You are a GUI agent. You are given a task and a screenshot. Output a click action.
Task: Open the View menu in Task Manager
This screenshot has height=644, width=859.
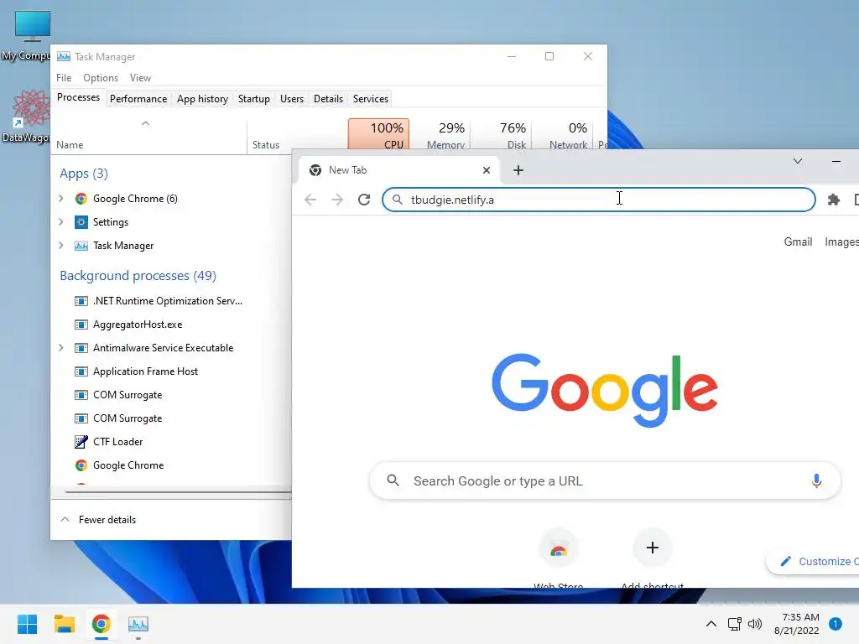click(x=140, y=78)
